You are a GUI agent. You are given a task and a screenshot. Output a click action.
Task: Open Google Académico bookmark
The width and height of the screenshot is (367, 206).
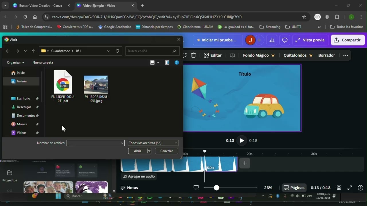[x=115, y=27]
